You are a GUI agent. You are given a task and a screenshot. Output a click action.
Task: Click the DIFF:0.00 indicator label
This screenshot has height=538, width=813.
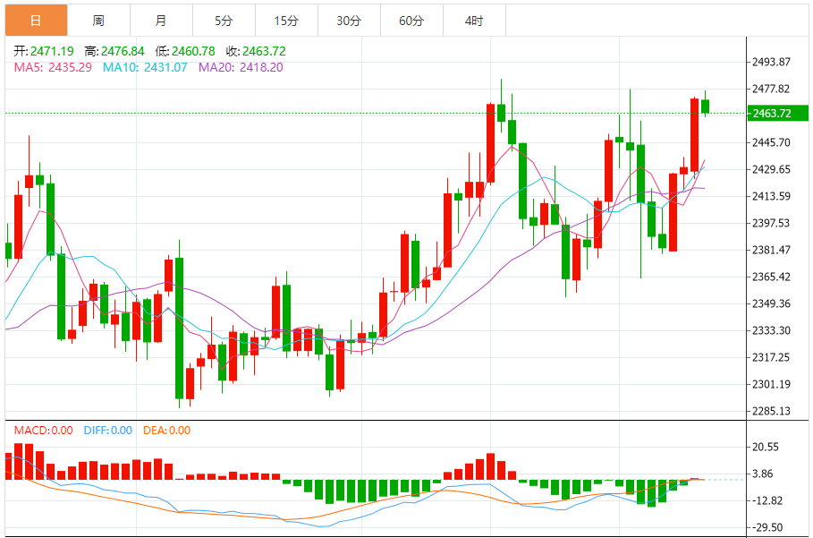pos(108,431)
